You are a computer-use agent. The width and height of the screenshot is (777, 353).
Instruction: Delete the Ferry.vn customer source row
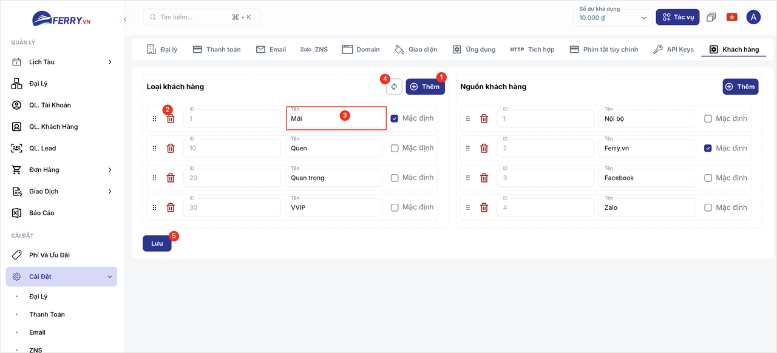coord(484,148)
